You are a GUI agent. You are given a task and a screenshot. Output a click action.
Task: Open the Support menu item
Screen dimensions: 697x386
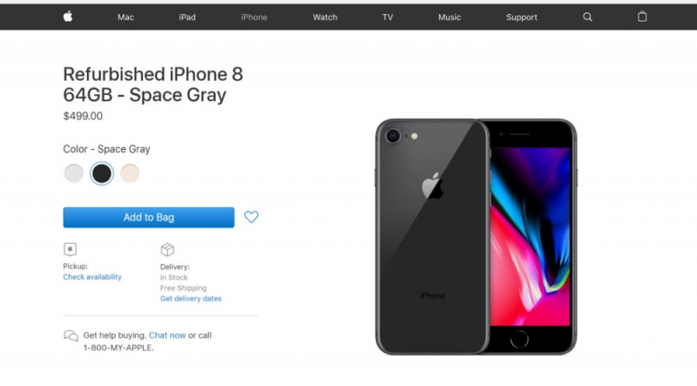(x=521, y=17)
